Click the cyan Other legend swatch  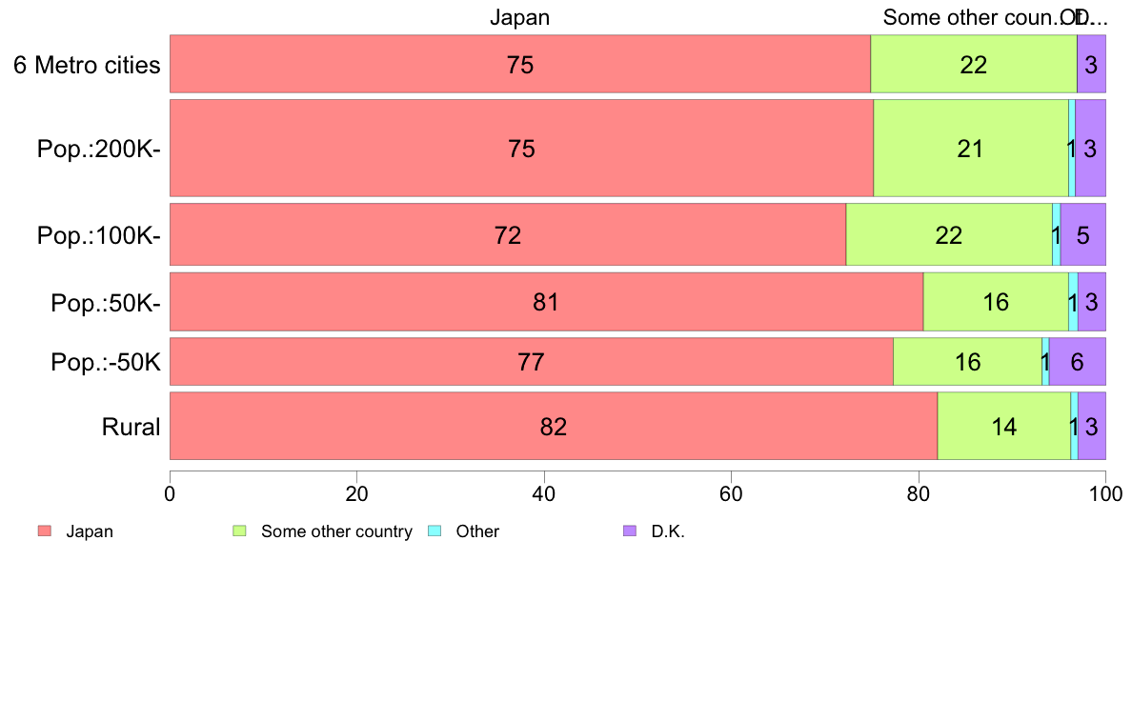435,531
